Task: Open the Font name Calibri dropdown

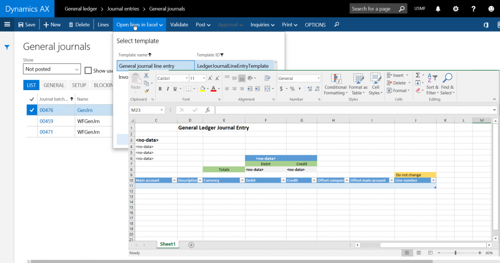Action: tap(187, 78)
